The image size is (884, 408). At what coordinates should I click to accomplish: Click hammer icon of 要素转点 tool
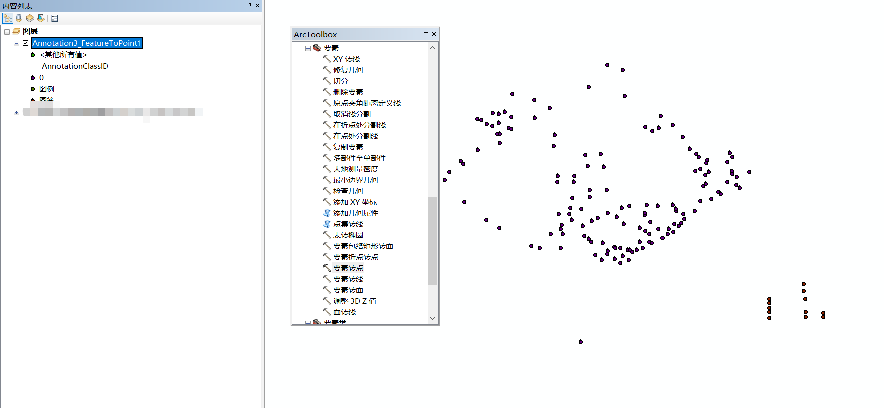pos(327,268)
